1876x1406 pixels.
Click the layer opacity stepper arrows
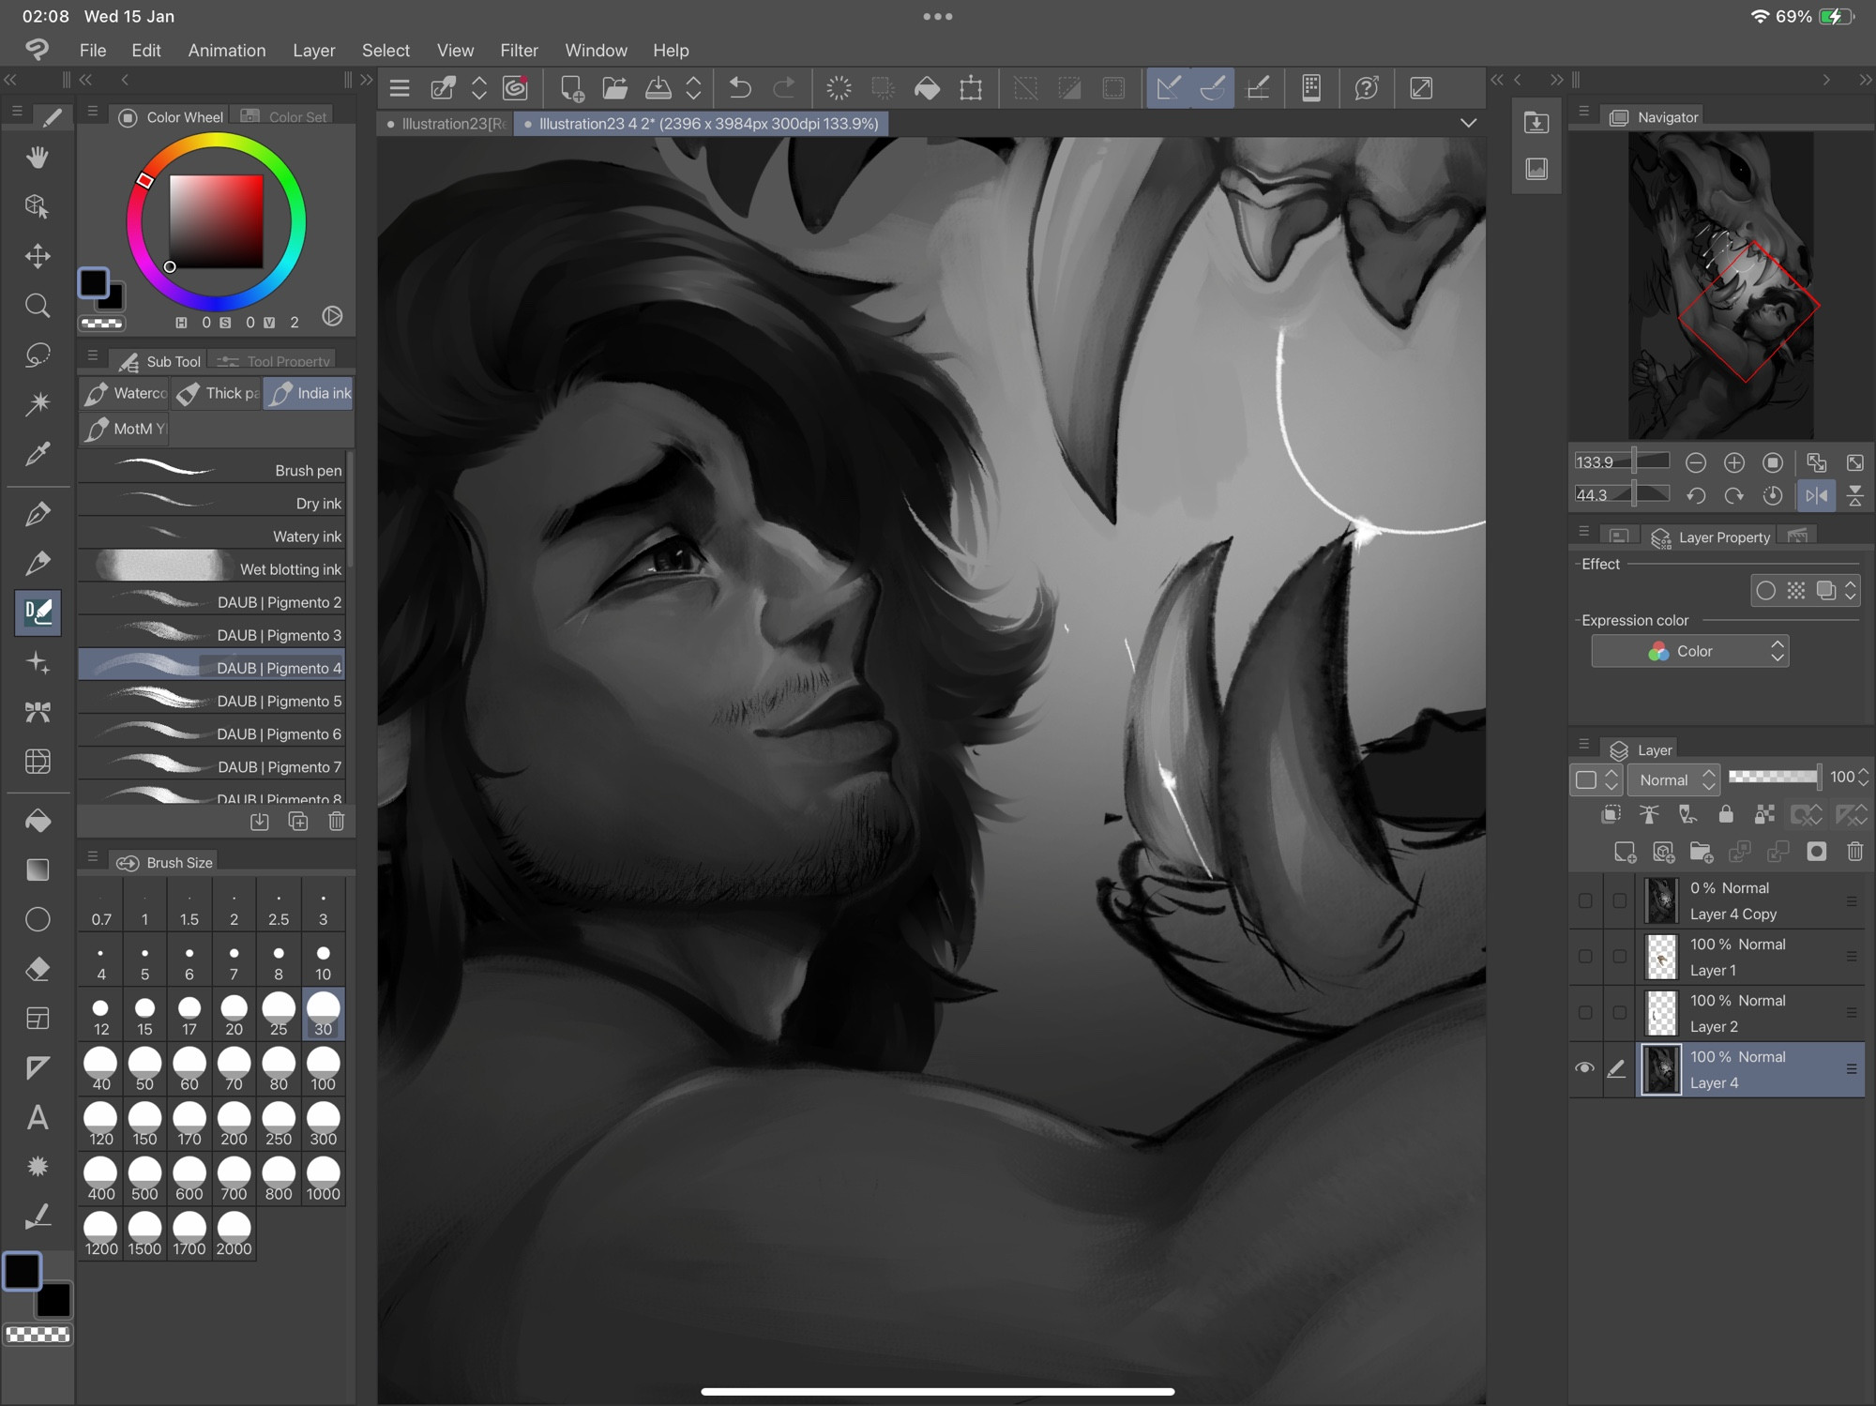click(1863, 777)
